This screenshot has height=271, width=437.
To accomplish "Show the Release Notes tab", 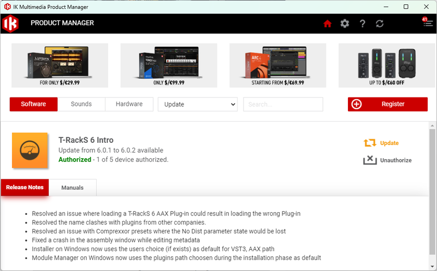I will click(25, 187).
